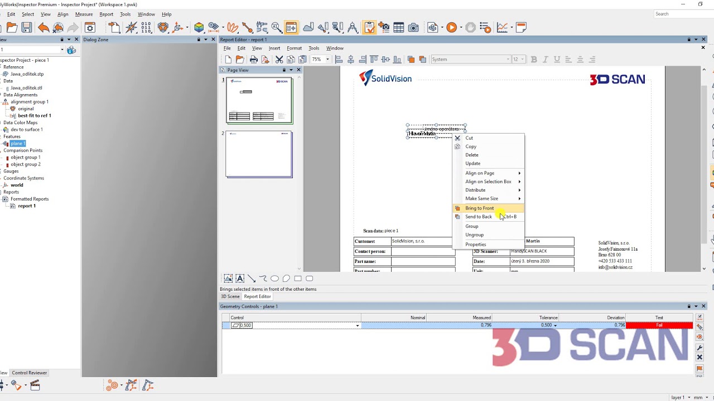Viewport: 714px width, 401px height.
Task: Select the Rectangle drawing tool
Action: point(297,278)
